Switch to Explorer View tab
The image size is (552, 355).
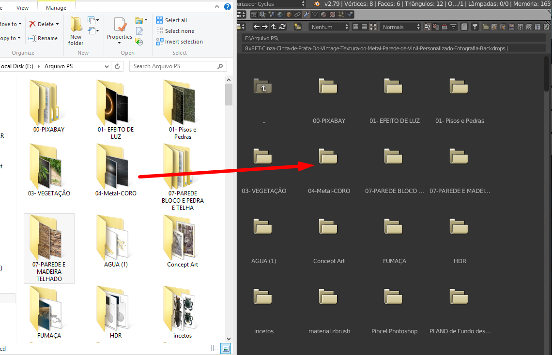tap(23, 7)
